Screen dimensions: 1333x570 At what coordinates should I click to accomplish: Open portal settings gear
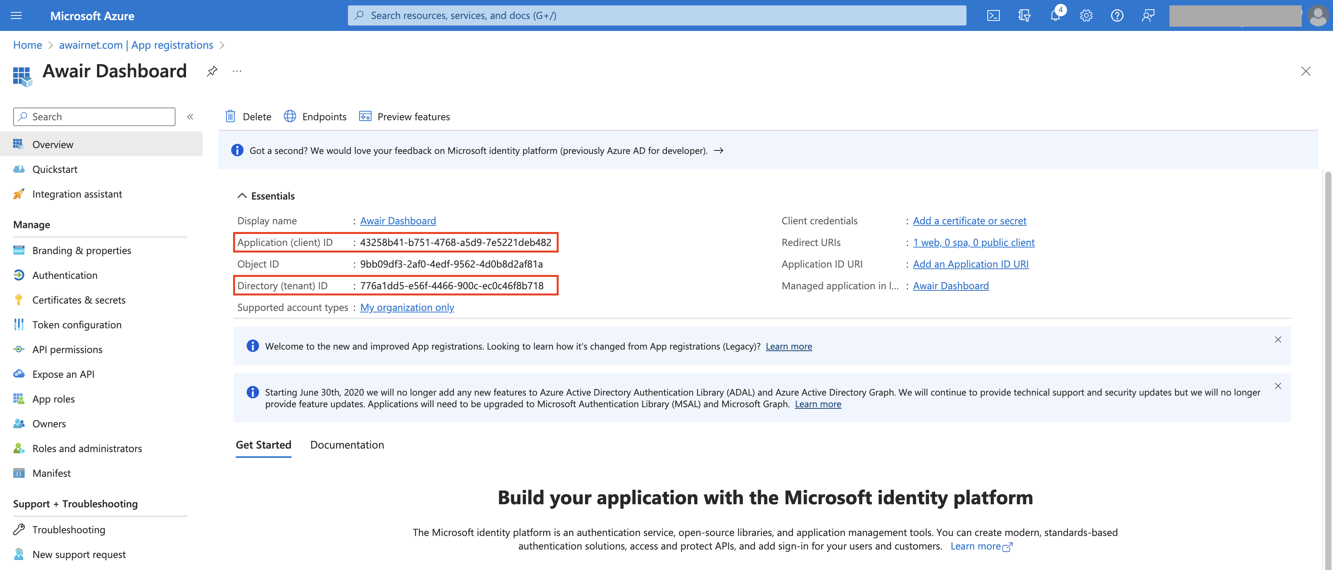coord(1086,15)
